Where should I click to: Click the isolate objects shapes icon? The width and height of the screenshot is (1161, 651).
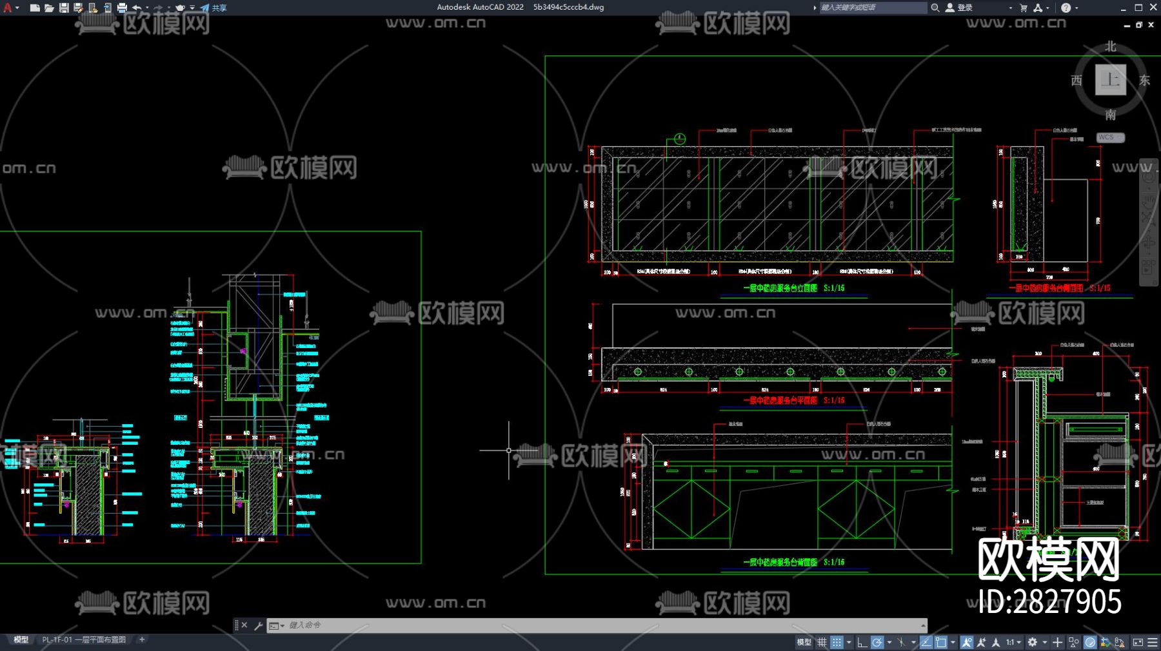coord(1074,642)
